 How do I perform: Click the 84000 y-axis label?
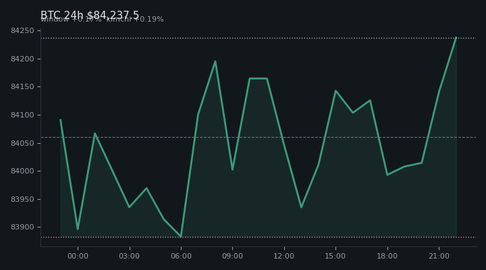pos(22,171)
